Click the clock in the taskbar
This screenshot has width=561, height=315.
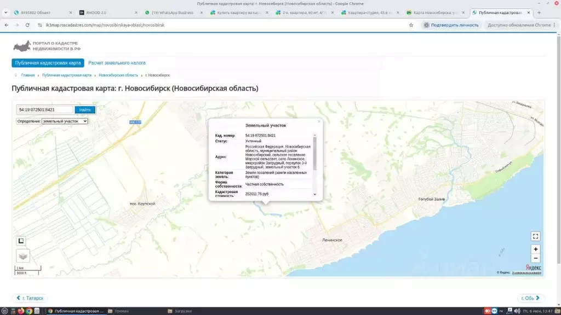(x=538, y=311)
